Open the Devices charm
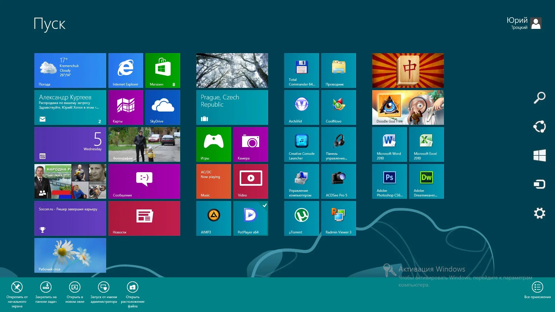This screenshot has width=555, height=312. (x=539, y=184)
